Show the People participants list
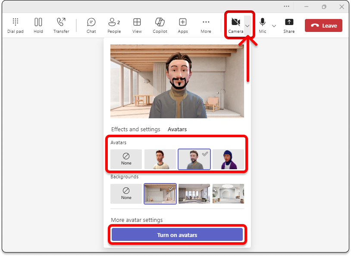Image resolution: width=351 pixels, height=256 pixels. (x=114, y=25)
